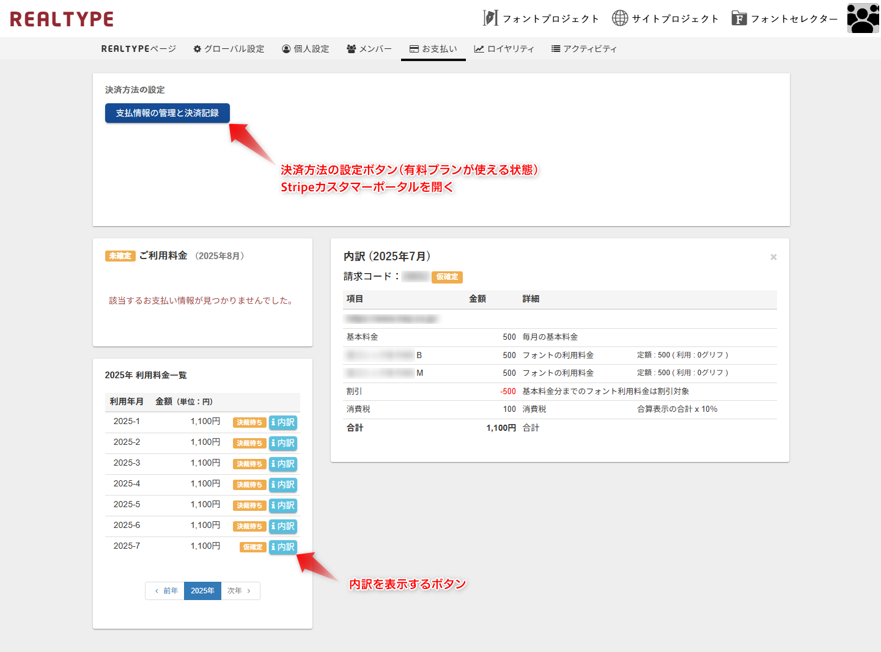Show 内訳 for 2025-7

click(283, 547)
